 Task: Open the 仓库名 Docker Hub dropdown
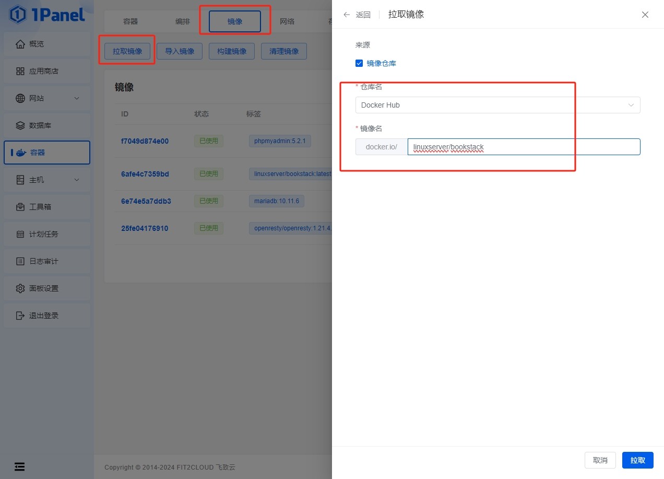coord(498,105)
